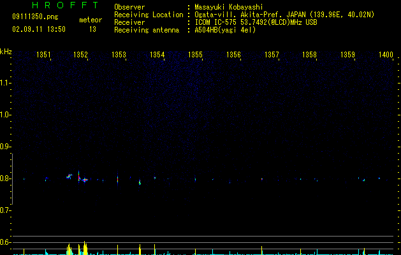The width and height of the screenshot is (401, 255).
Task: Click time marker 1358
Action: [x=309, y=55]
